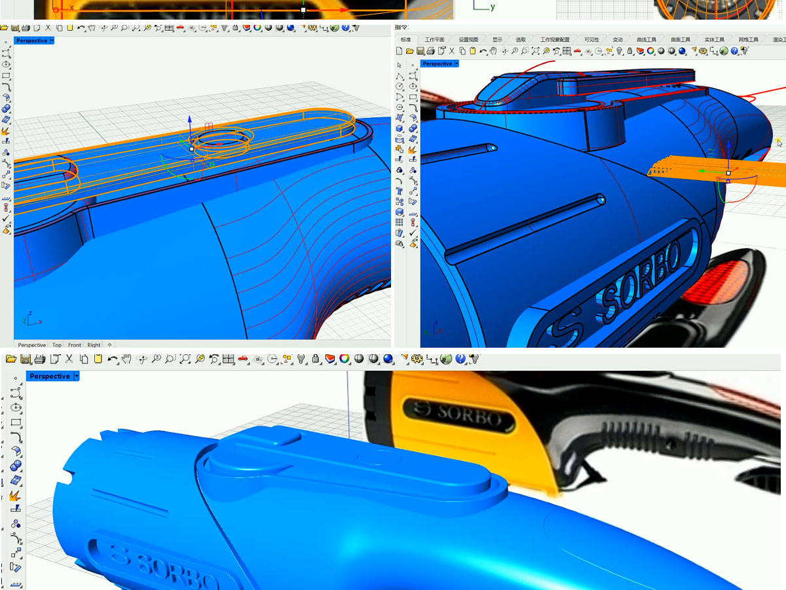Click Undo arrow in top-left window toolbar
786x590 pixels.
[81, 29]
